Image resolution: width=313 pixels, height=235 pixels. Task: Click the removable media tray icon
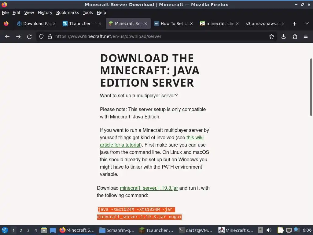pos(260,230)
